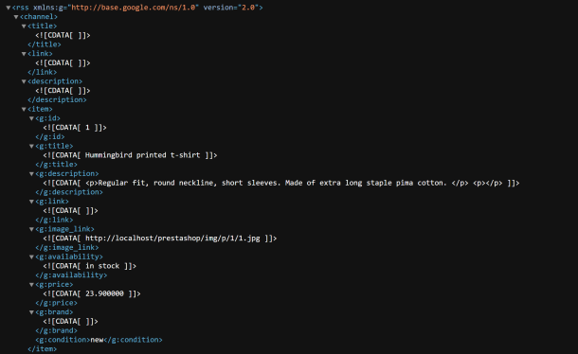
Task: Collapse the g:image_link element
Action: [31, 229]
